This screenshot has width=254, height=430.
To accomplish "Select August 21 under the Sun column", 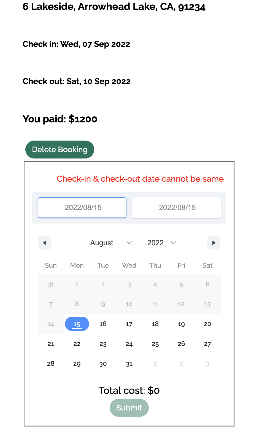I will tap(51, 344).
